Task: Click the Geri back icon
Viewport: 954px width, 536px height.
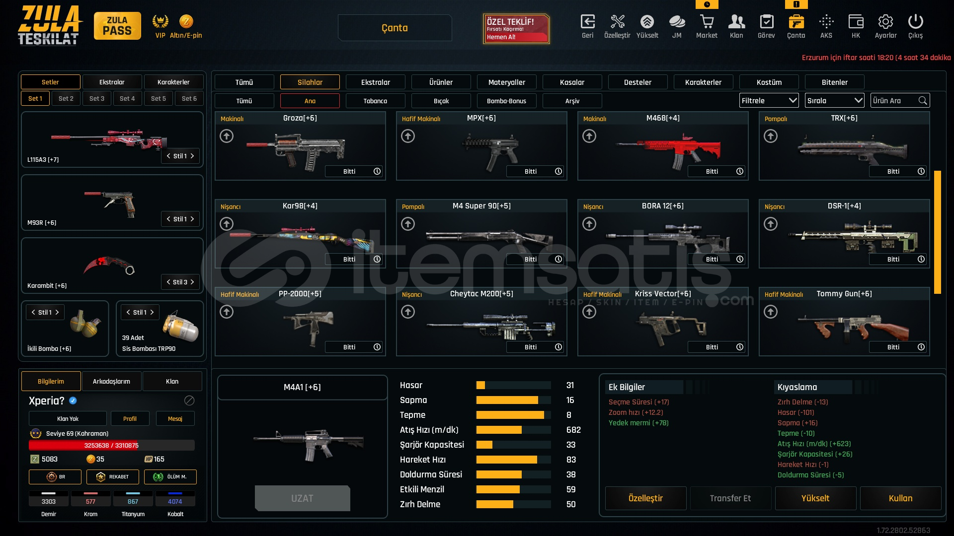Action: [x=587, y=22]
